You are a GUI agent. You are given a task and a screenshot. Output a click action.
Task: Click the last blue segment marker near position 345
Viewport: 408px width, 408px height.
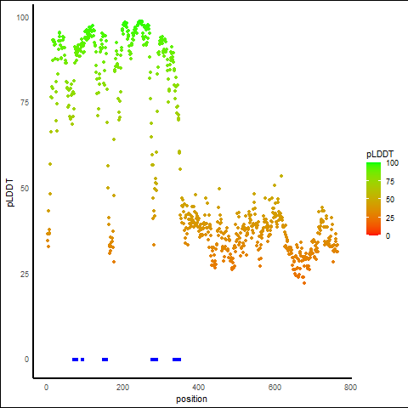click(177, 360)
